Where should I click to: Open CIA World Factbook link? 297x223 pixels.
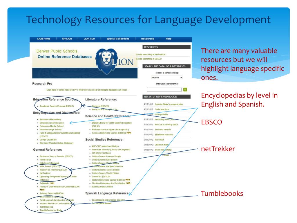point(101,153)
